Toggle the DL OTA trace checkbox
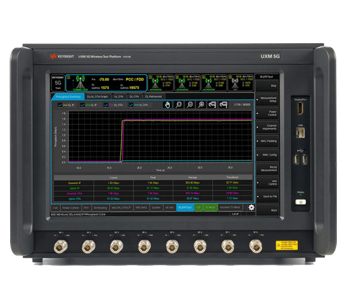This screenshot has width=351, height=300. coord(106,105)
